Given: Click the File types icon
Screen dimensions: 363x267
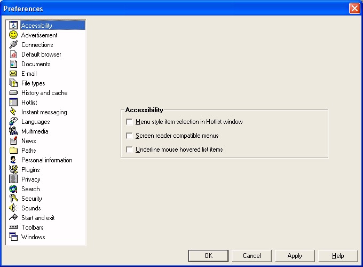Looking at the screenshot, I should coord(13,83).
